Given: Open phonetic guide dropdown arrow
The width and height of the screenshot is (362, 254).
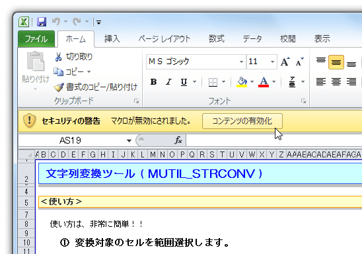Looking at the screenshot, I should pyautogui.click(x=303, y=82).
